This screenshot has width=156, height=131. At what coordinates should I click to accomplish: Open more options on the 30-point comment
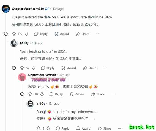[113, 94]
